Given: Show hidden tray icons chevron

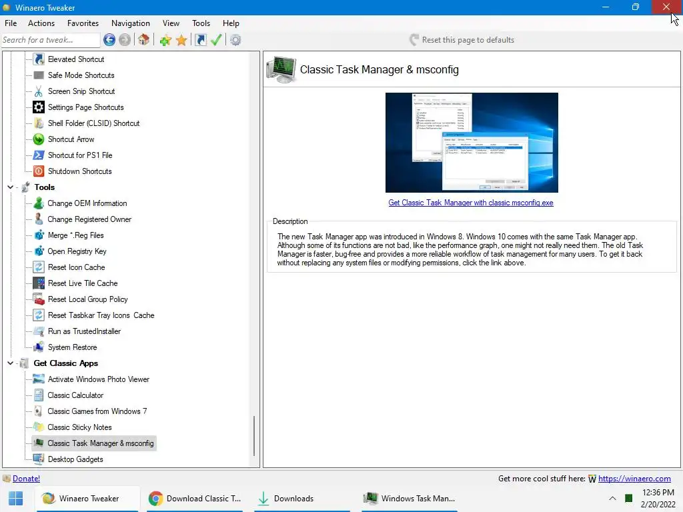Looking at the screenshot, I should [x=612, y=499].
